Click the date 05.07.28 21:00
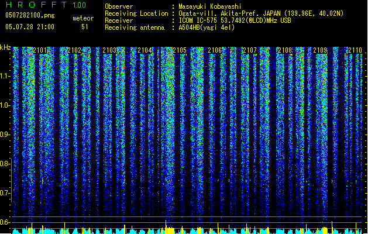Viewport: 368px width, 234px height. 30,27
